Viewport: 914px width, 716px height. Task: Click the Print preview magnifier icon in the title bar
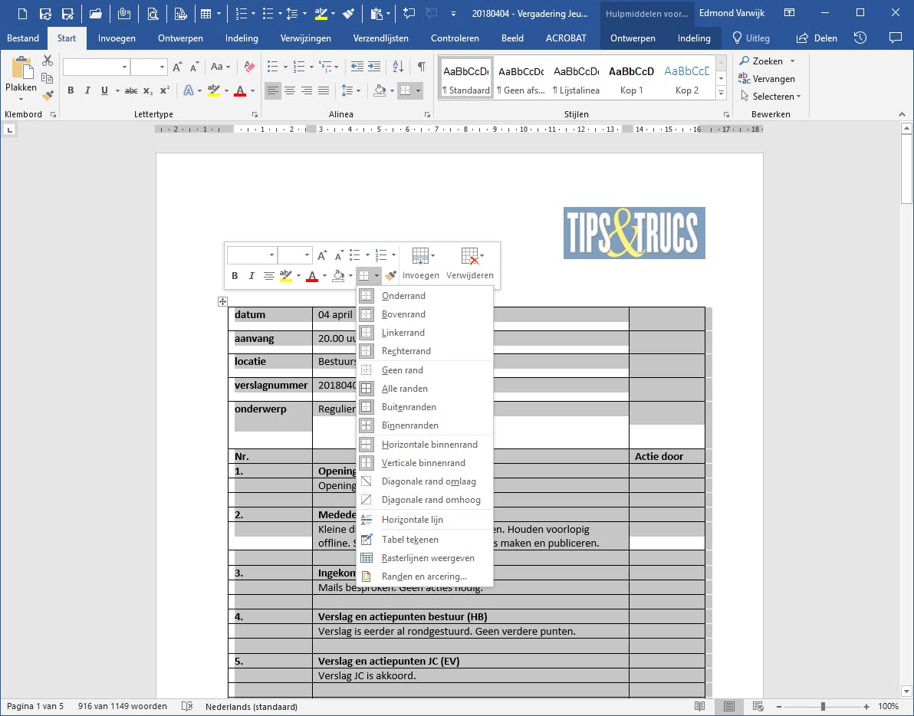153,13
